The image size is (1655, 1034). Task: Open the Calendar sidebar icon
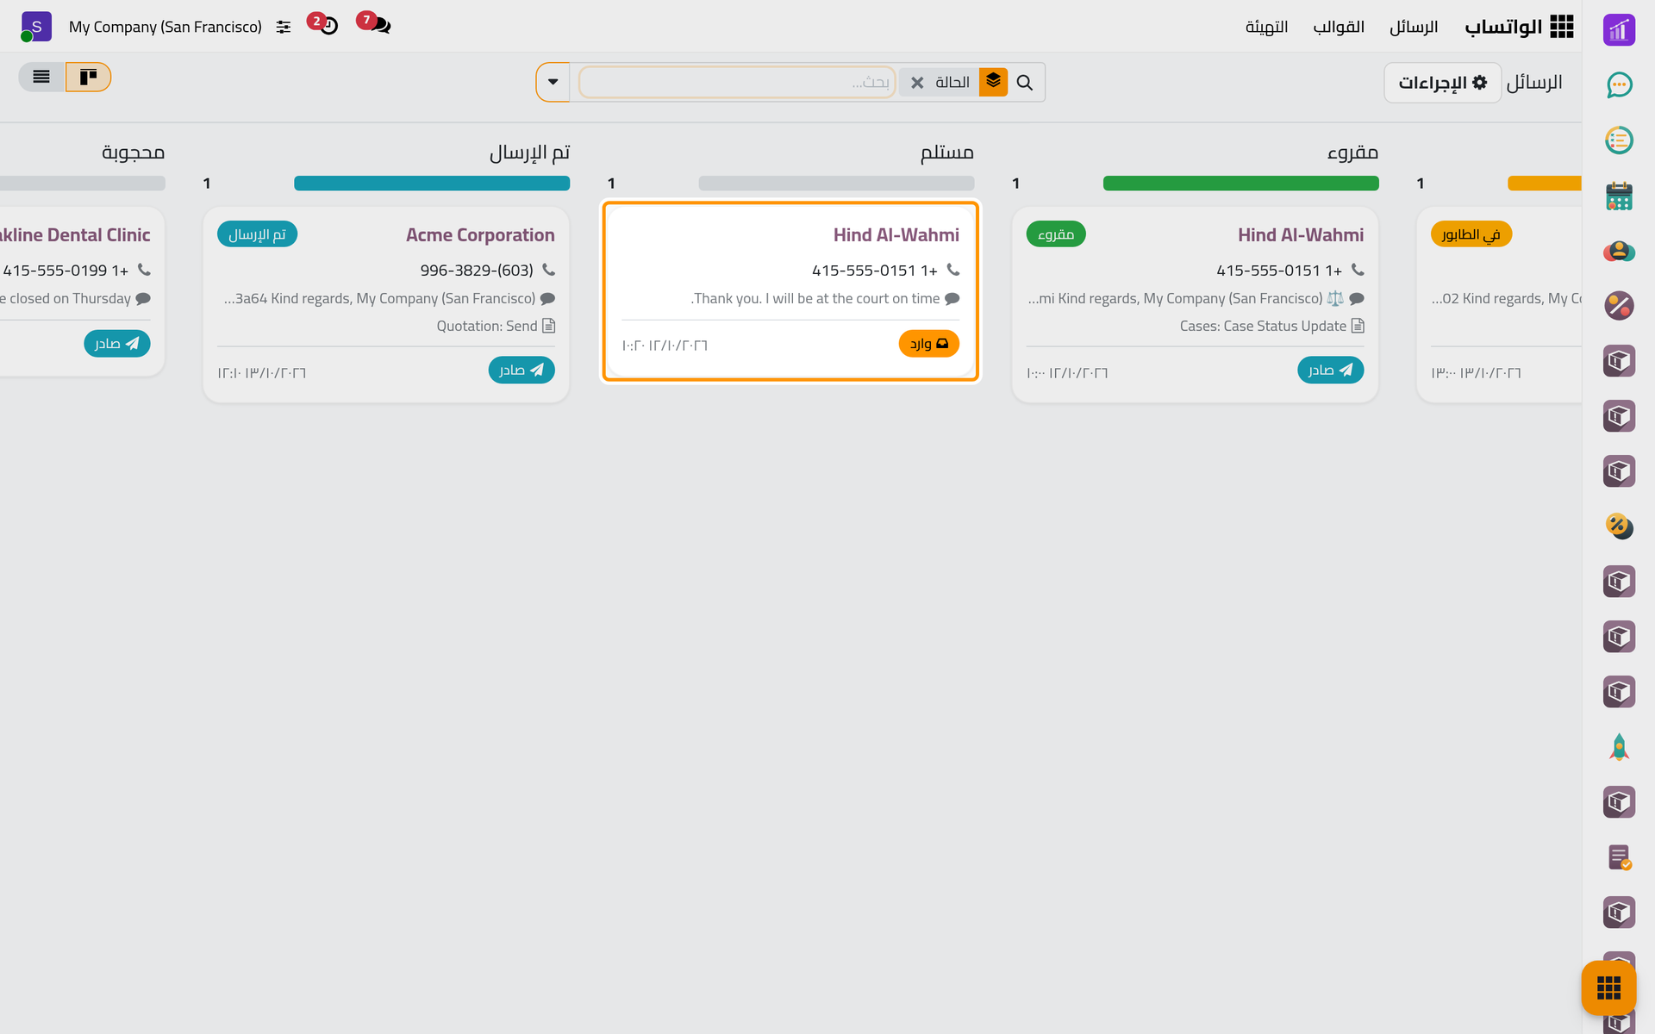click(1619, 196)
